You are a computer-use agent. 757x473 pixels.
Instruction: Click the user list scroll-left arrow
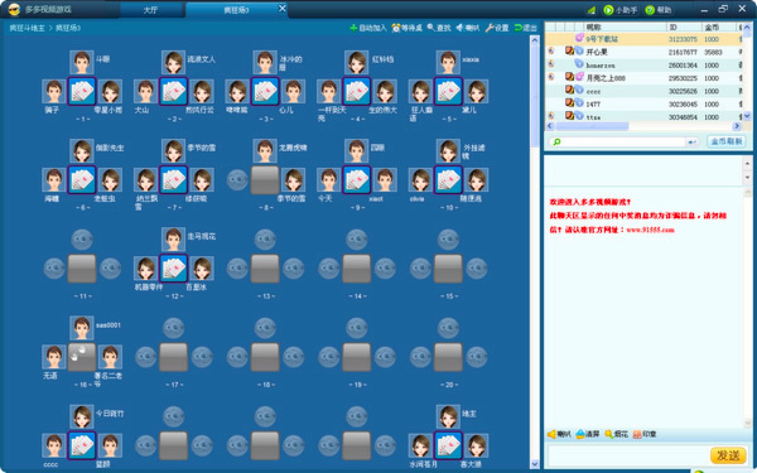(549, 126)
